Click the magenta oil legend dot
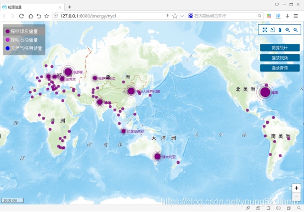This screenshot has height=212, width=304. pos(8,40)
